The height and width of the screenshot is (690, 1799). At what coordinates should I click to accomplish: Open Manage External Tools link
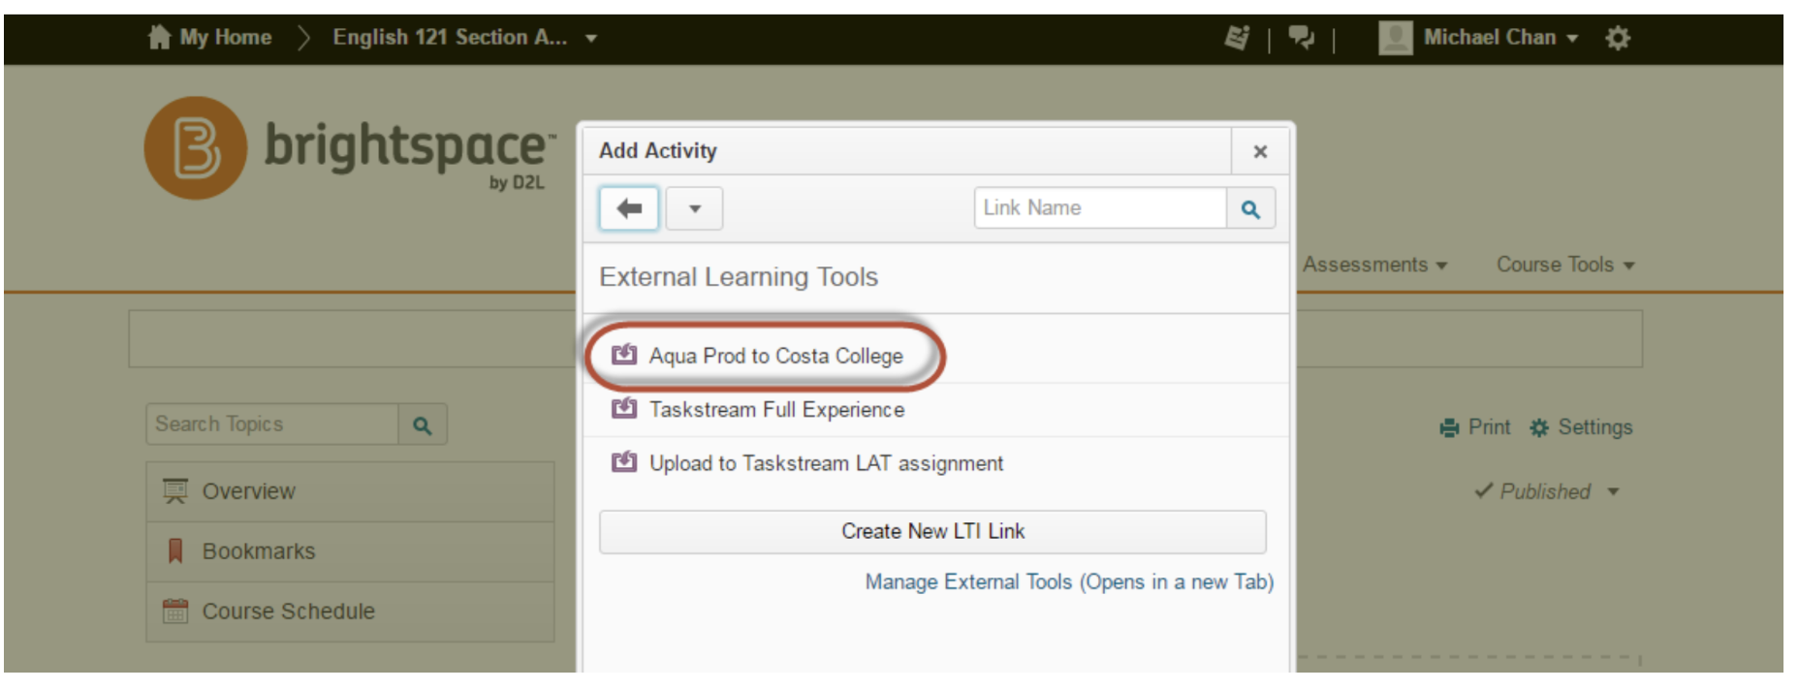1069,581
